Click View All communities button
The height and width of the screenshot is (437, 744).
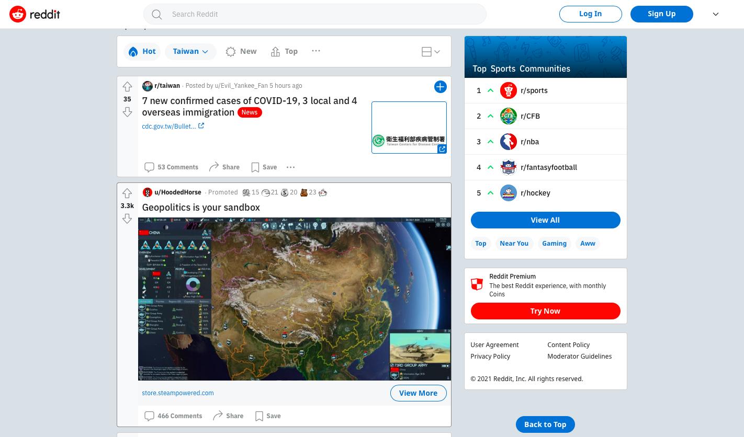(x=546, y=220)
